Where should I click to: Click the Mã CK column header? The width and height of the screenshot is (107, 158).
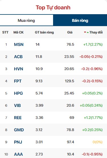point(18,32)
